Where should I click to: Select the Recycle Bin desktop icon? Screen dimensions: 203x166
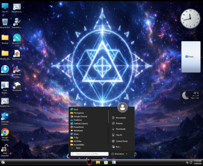coord(5,23)
